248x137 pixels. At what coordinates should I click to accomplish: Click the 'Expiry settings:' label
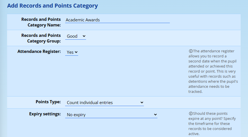click(45, 114)
